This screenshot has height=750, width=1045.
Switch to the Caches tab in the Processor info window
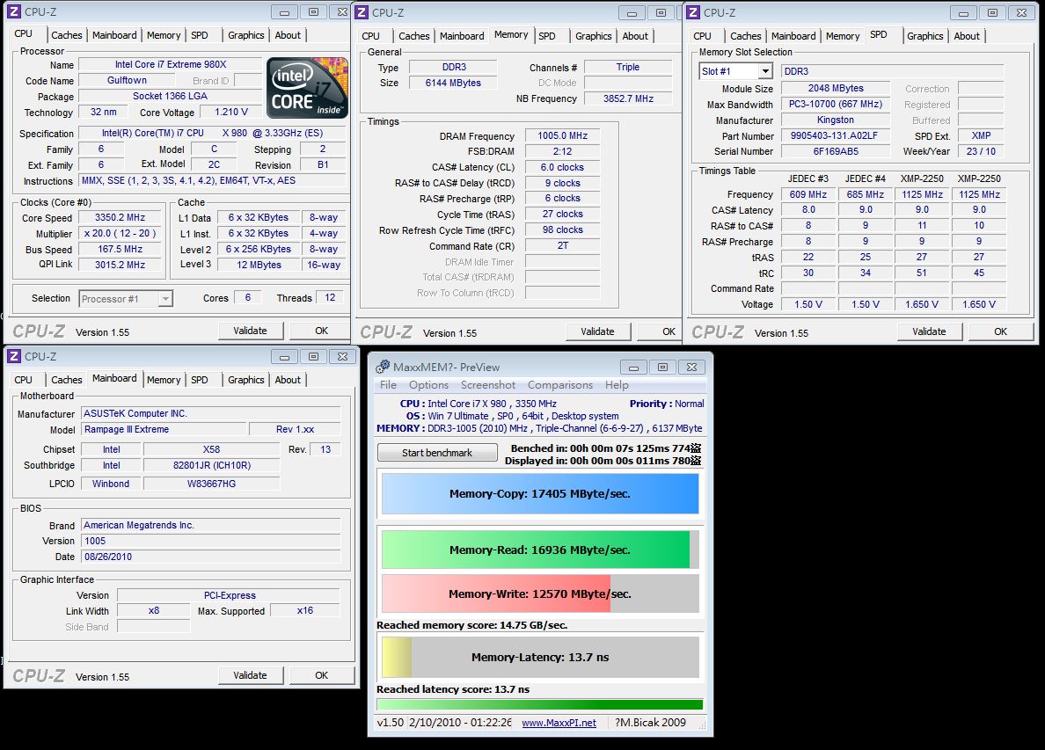tap(67, 35)
